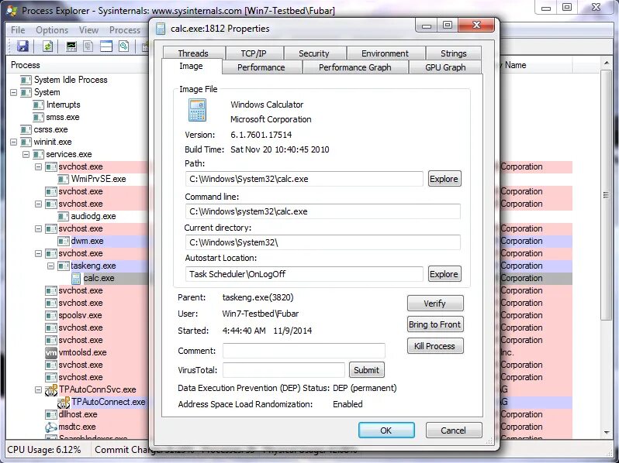
Task: Open the File menu in Process Explorer
Action: pos(18,30)
